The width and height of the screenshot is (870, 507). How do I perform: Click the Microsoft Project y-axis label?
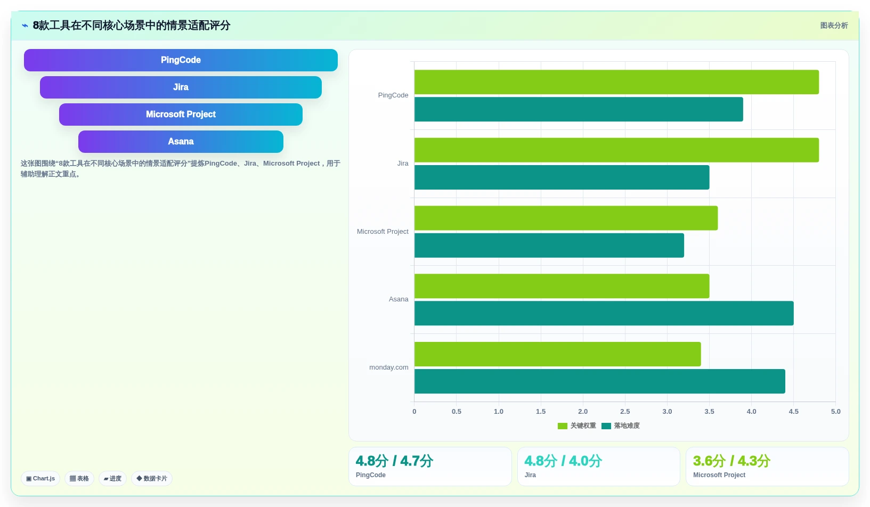(x=383, y=232)
